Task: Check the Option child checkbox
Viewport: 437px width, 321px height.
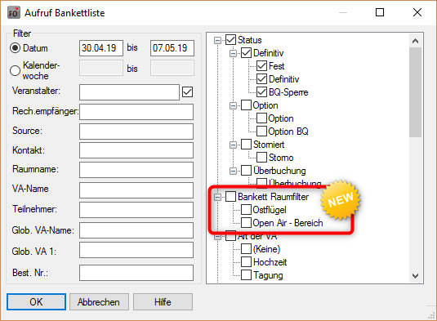Action: point(261,118)
